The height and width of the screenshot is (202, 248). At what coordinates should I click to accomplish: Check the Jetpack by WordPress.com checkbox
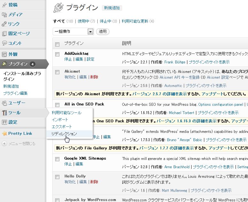click(x=57, y=200)
